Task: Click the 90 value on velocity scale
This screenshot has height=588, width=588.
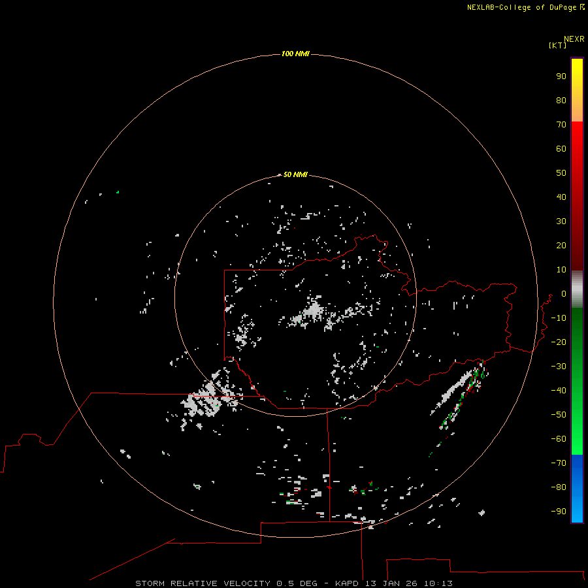Action: coord(561,76)
